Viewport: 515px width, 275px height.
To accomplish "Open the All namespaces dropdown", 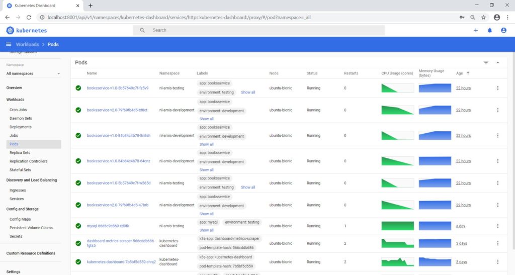I will click(x=33, y=73).
